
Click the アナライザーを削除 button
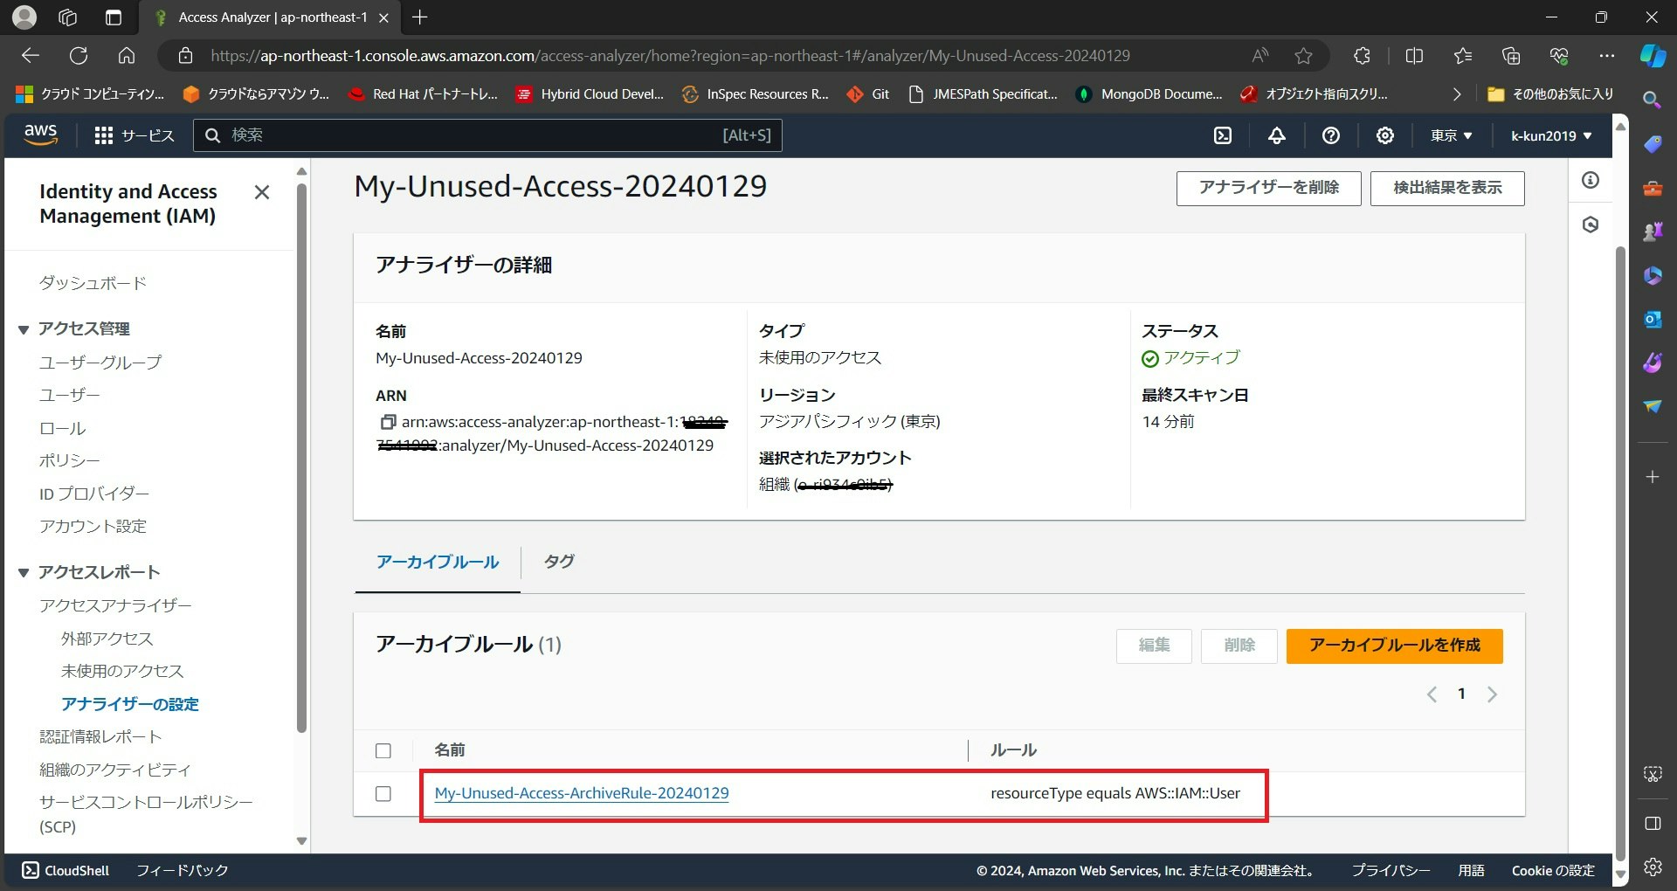click(1268, 188)
